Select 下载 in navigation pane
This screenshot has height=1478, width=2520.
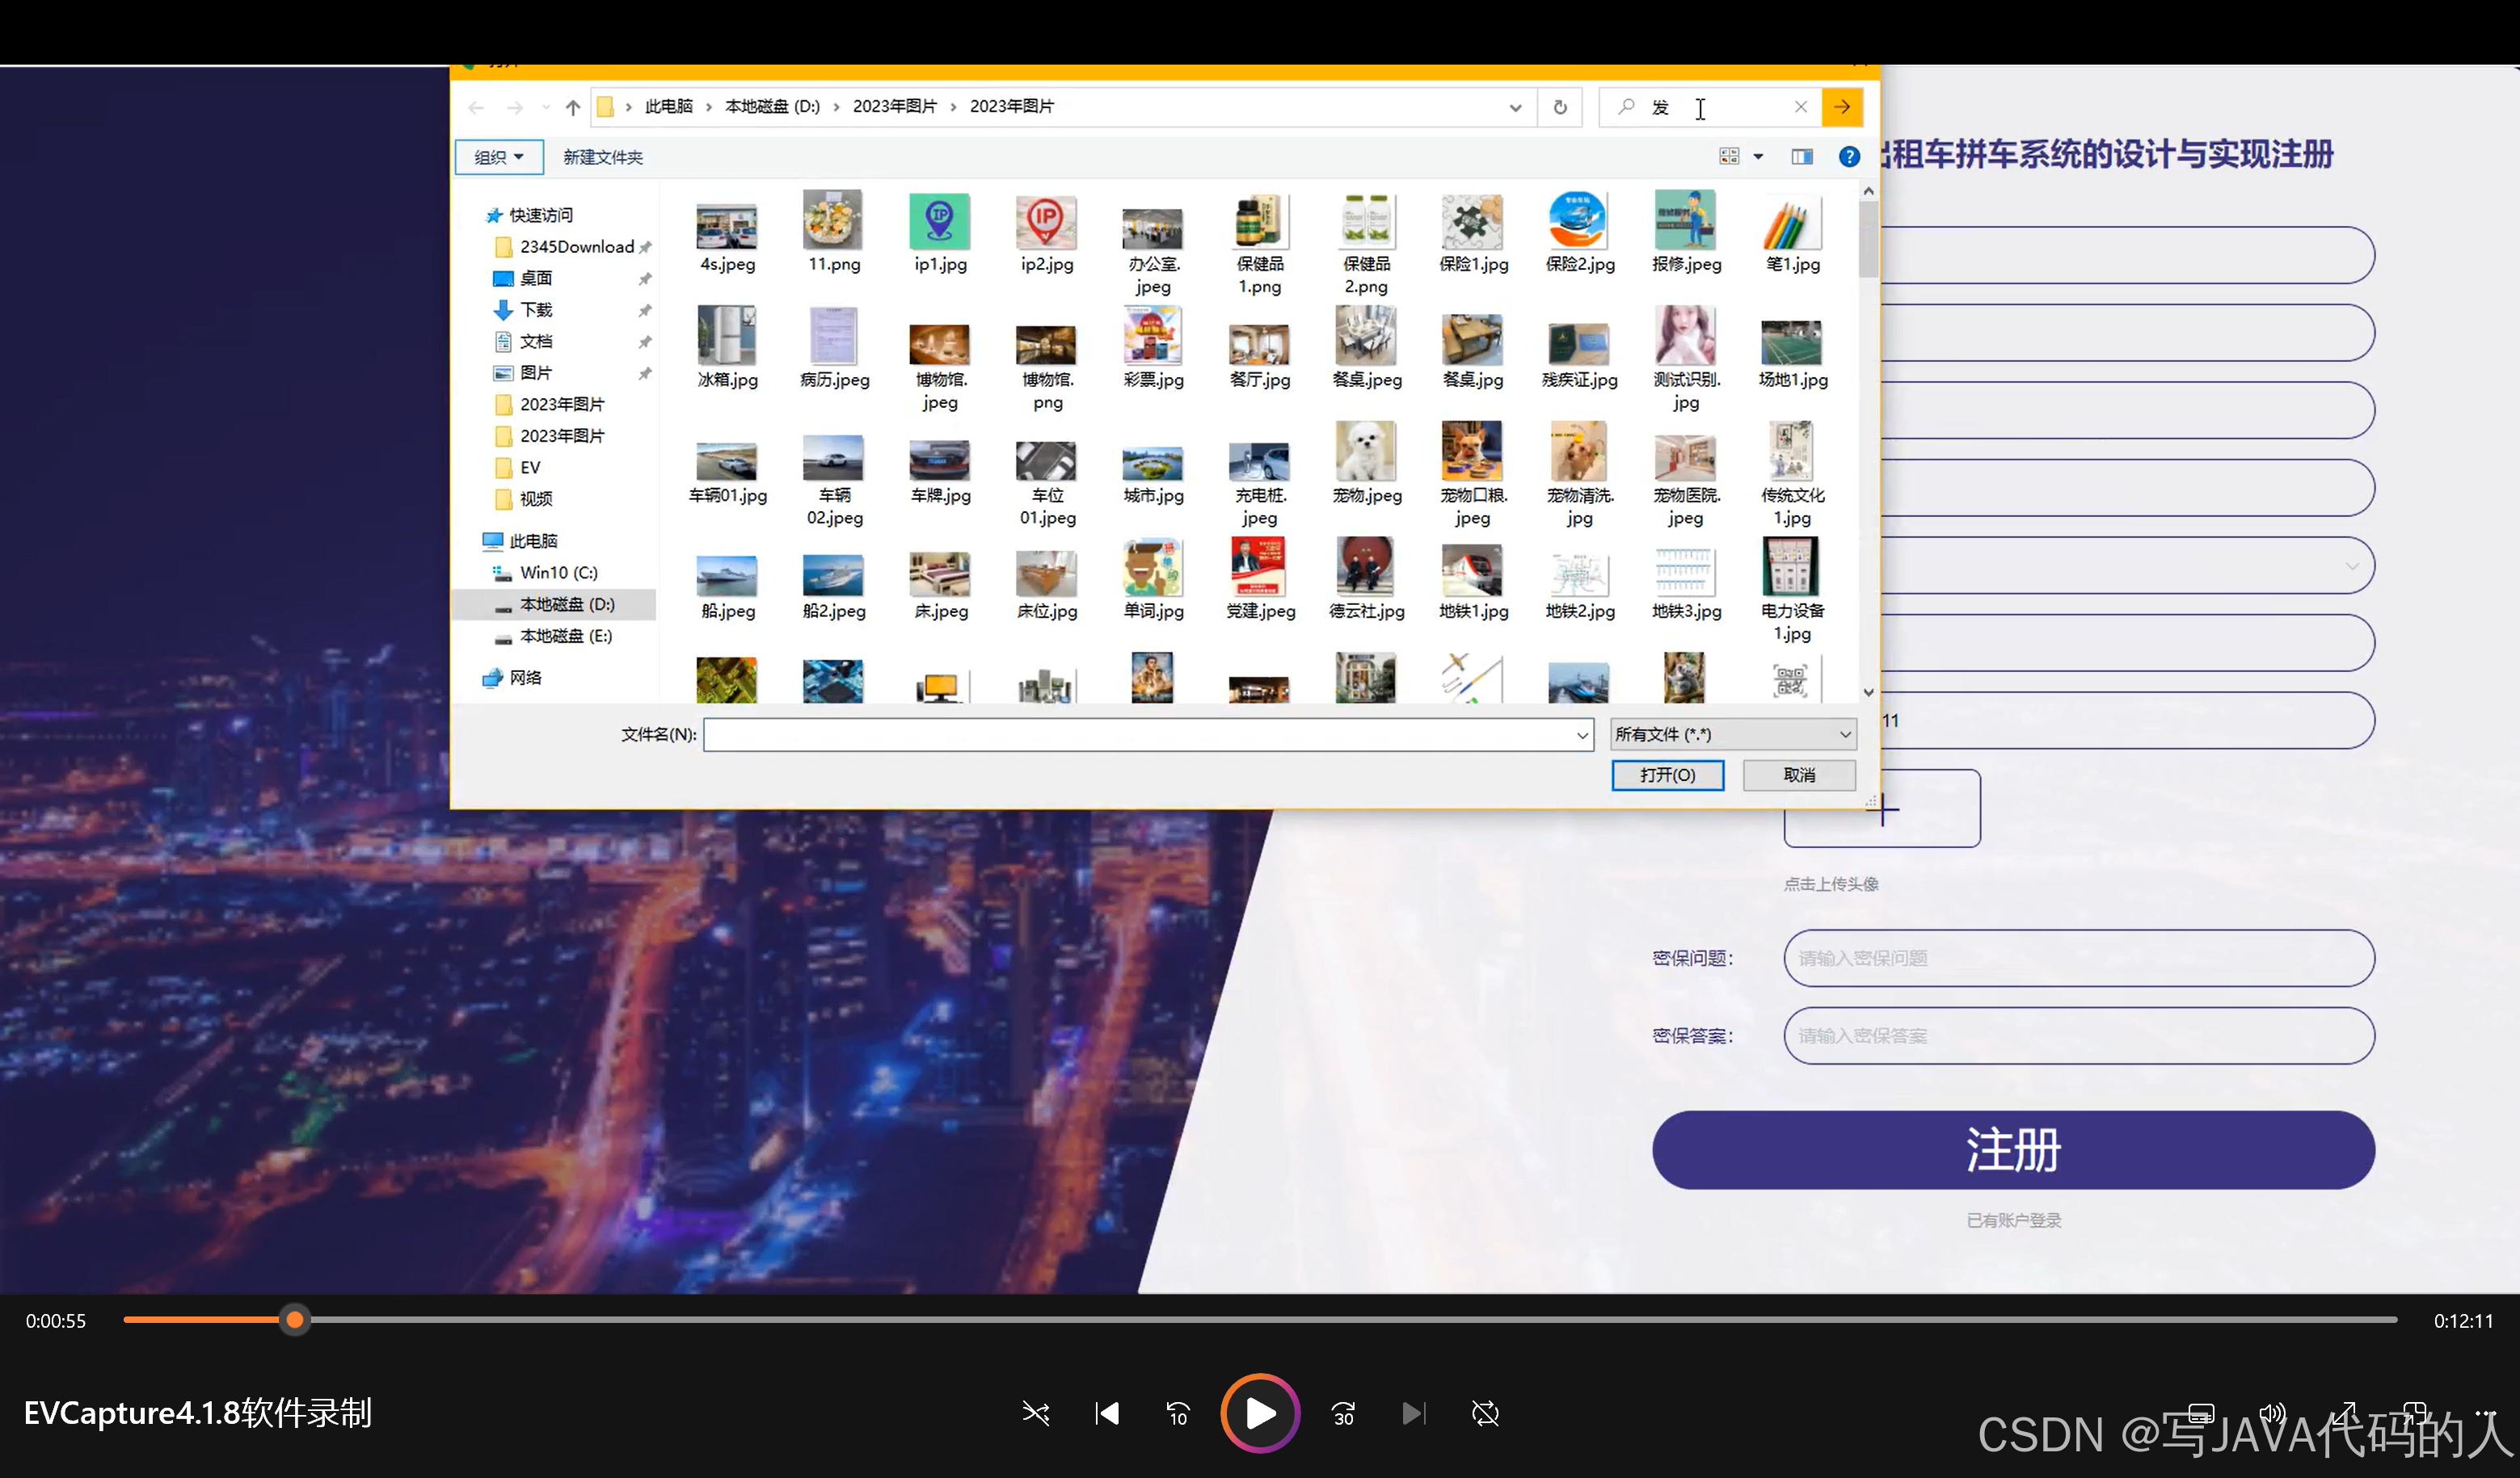pos(535,310)
